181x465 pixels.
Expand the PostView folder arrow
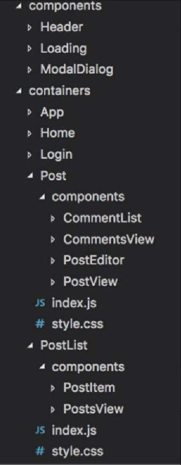(x=53, y=282)
